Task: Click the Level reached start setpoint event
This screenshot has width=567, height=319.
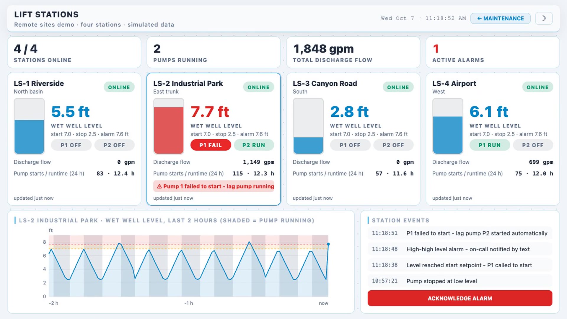Action: click(x=460, y=265)
